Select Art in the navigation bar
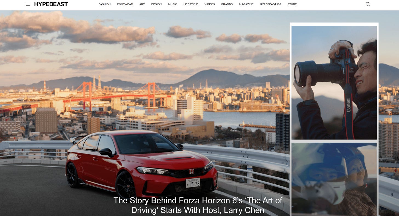The image size is (399, 216). pyautogui.click(x=142, y=4)
